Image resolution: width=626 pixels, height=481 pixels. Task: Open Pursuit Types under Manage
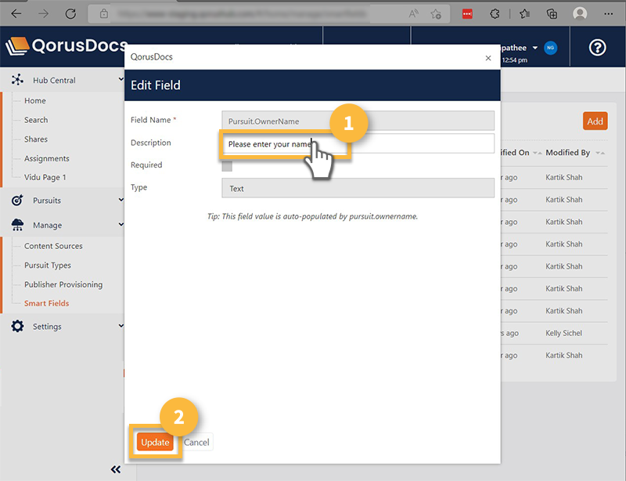[x=48, y=265]
